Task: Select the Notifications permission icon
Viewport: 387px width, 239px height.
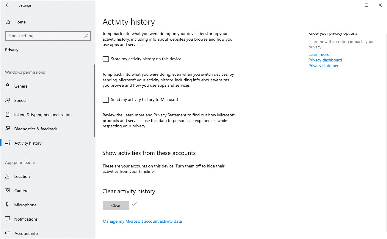Action: (8, 219)
